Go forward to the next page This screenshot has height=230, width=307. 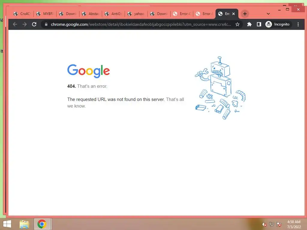click(25, 24)
